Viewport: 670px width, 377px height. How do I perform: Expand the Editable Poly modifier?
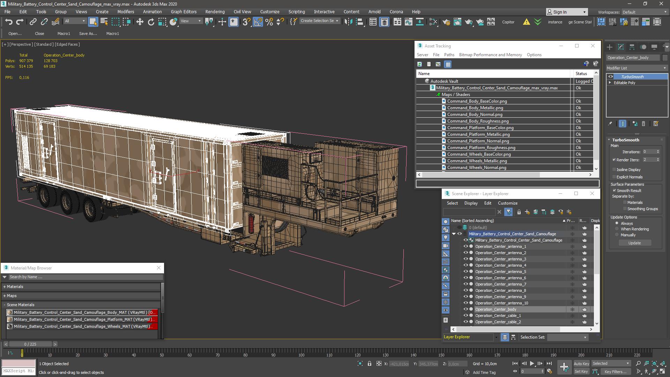(610, 83)
